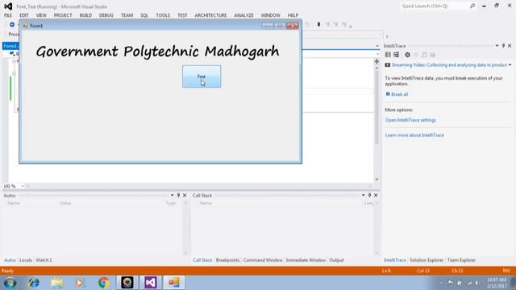Screen dimensions: 516x290
Task: Open the ANALYZE menu
Action: pos(243,15)
